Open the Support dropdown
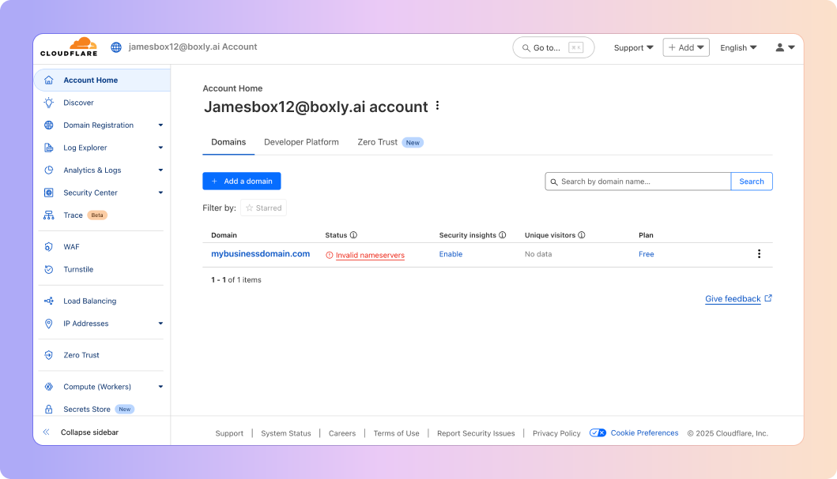This screenshot has height=479, width=837. (x=634, y=47)
